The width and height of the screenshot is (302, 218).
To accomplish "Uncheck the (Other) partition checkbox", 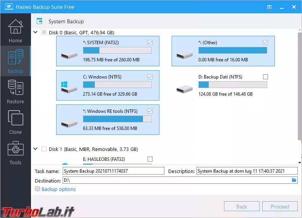I will (x=265, y=42).
